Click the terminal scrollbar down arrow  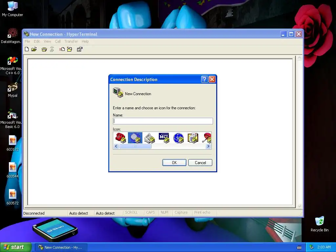(x=299, y=206)
